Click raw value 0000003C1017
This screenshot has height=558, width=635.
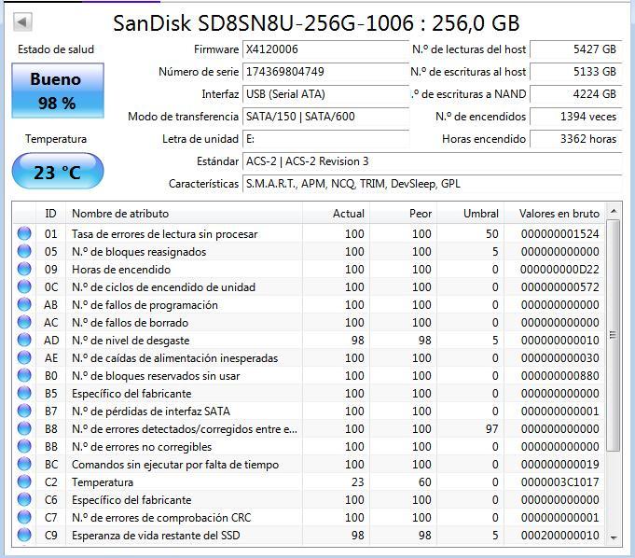click(560, 482)
